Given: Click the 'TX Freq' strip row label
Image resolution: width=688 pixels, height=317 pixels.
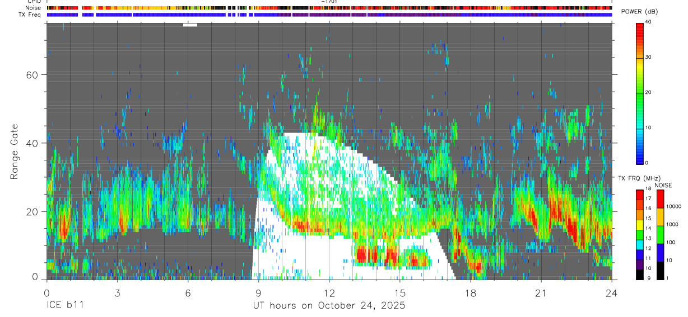Looking at the screenshot, I should [x=30, y=14].
